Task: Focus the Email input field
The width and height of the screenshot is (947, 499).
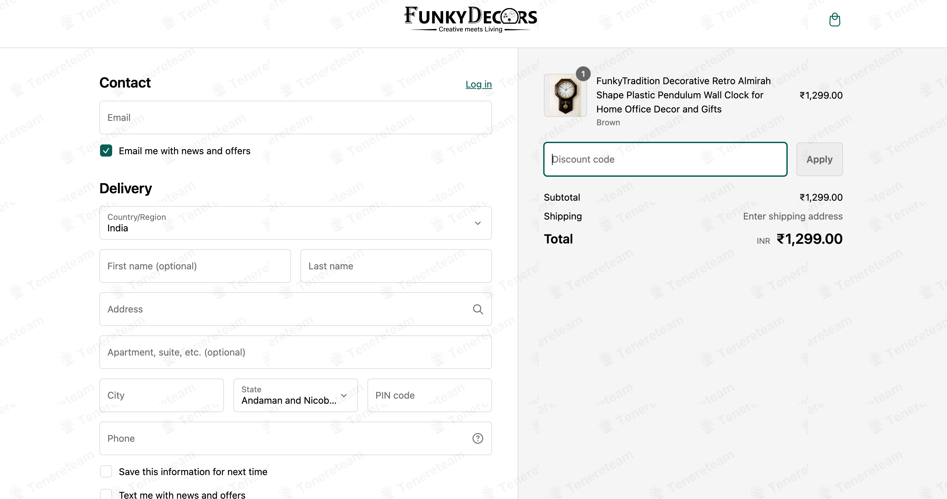Action: [x=295, y=118]
